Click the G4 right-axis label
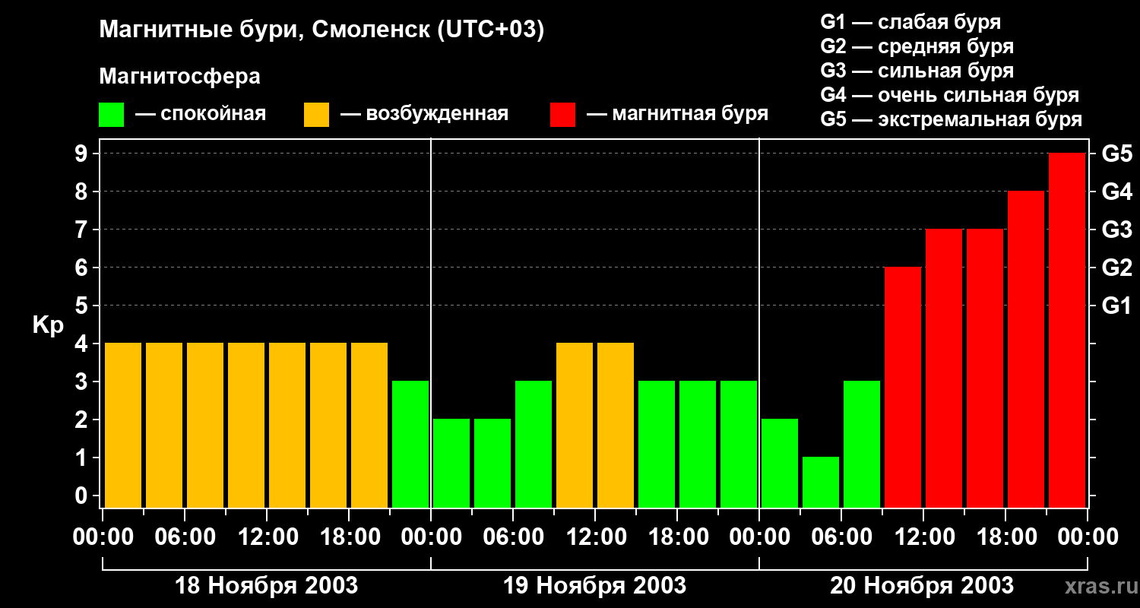 point(1117,192)
